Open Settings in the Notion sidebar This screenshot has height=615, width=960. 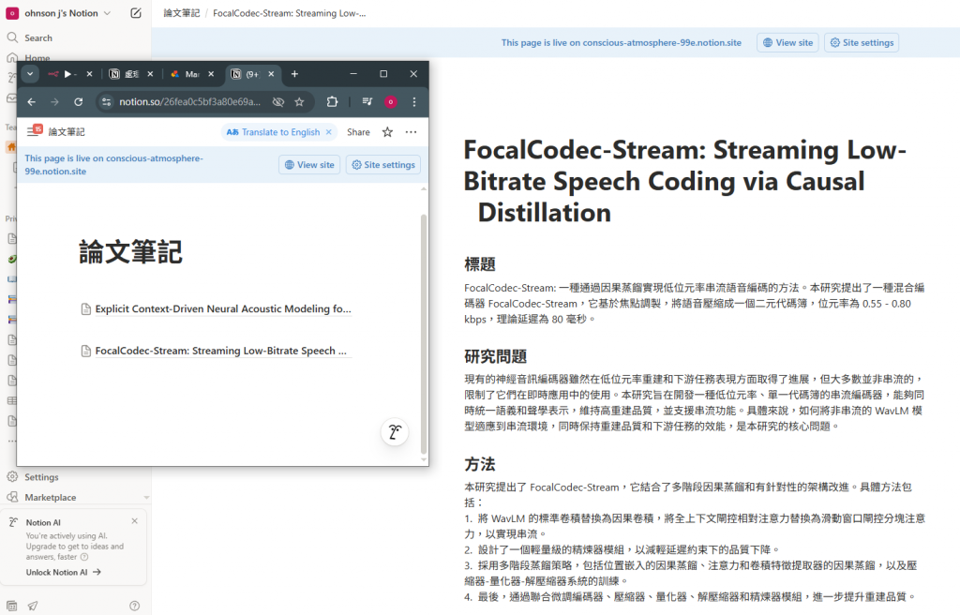(41, 477)
